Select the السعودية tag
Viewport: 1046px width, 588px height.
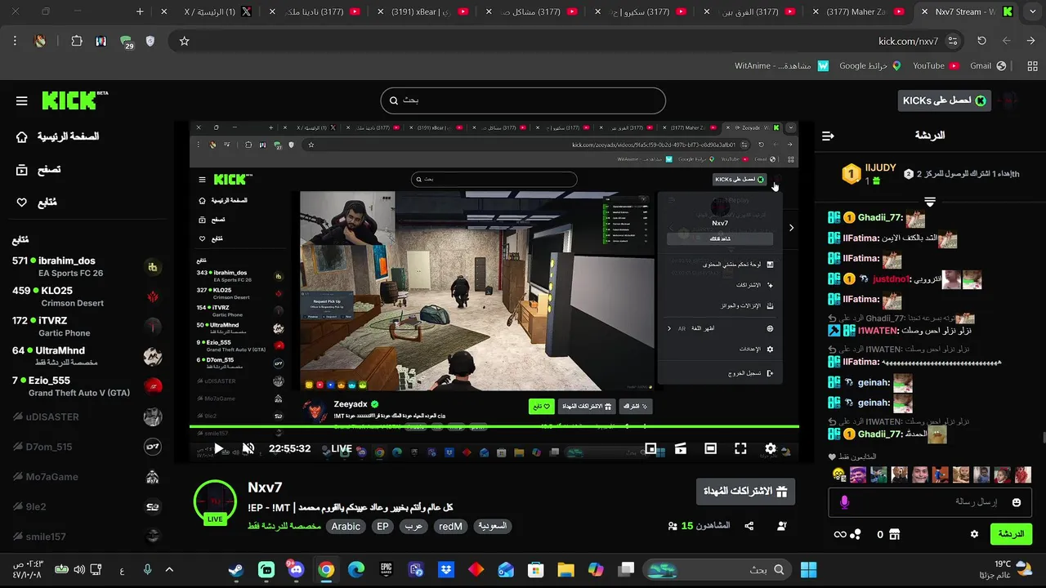click(x=493, y=527)
